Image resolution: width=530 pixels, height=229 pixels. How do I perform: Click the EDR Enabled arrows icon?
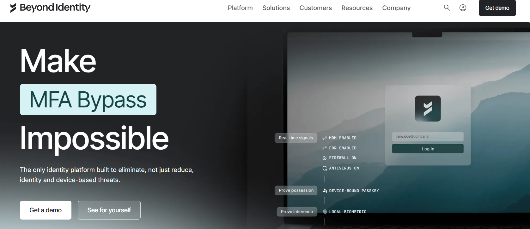point(324,148)
